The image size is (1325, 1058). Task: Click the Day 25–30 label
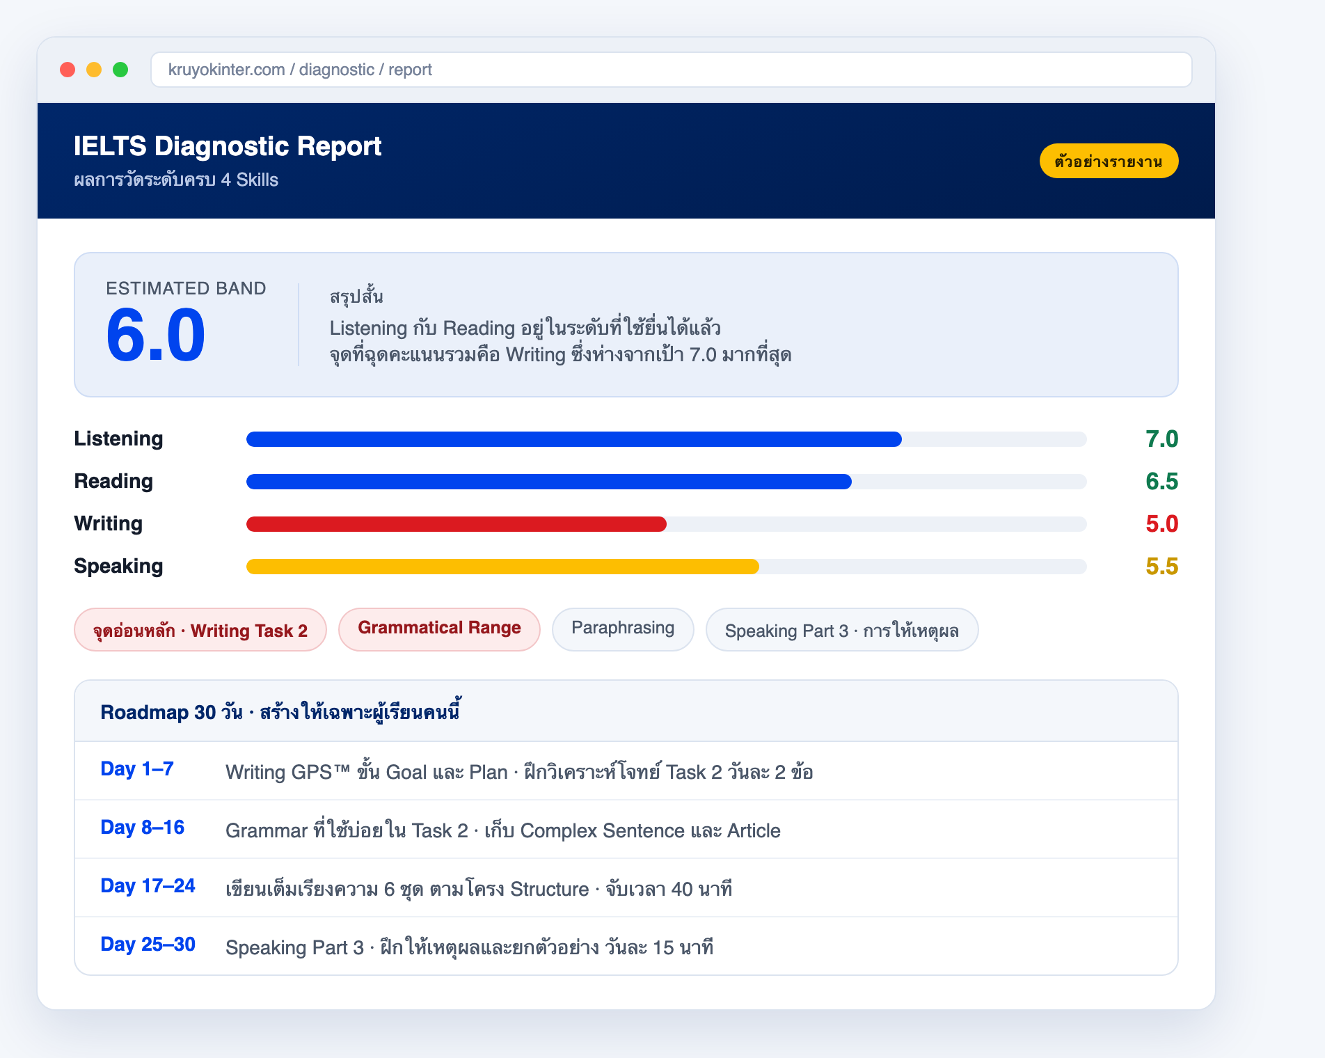click(148, 945)
